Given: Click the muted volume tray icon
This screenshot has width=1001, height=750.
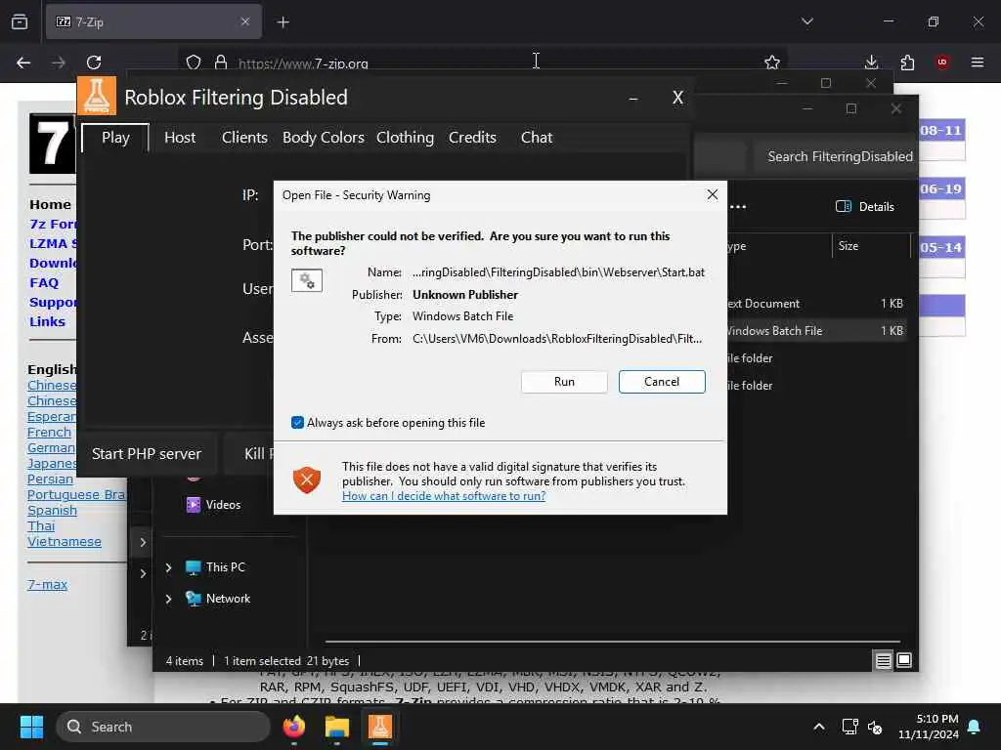Looking at the screenshot, I should tap(875, 727).
